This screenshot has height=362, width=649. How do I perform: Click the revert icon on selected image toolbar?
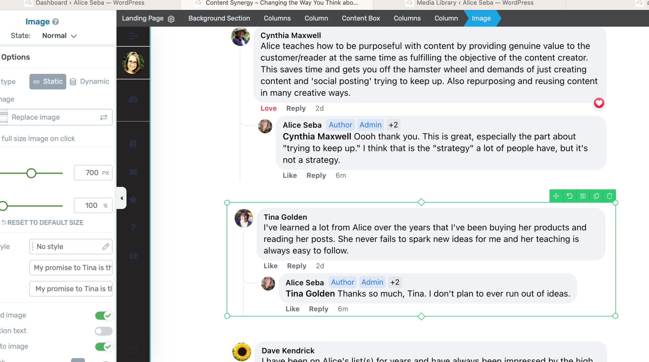(x=569, y=196)
